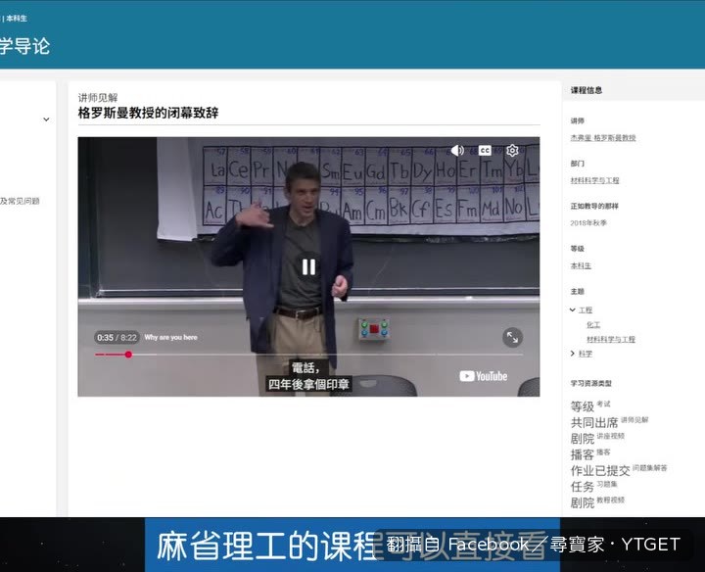The image size is (705, 572).
Task: Click 作业已提交 问题集解答 resource type
Action: pyautogui.click(x=619, y=470)
